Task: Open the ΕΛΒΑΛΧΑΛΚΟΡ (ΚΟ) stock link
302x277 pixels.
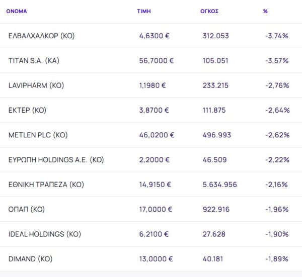Action: 42,36
